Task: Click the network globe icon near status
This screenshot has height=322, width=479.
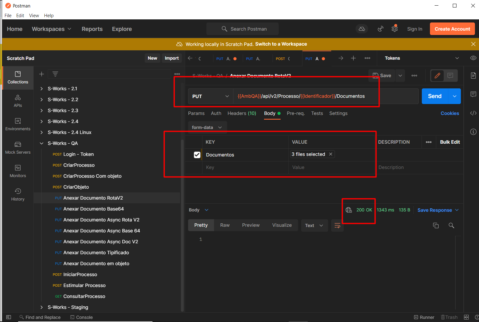Action: coord(349,210)
